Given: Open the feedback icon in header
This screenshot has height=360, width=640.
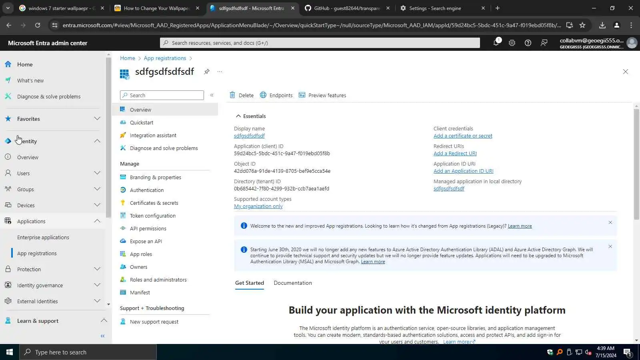Looking at the screenshot, I should [x=544, y=43].
